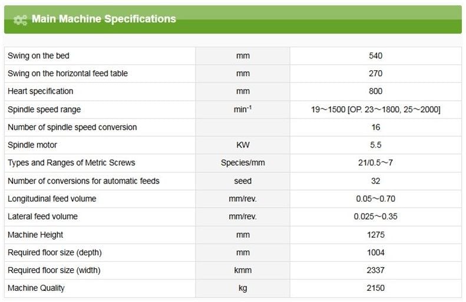
Task: Click the min-1 unit cell
Action: pos(243,110)
